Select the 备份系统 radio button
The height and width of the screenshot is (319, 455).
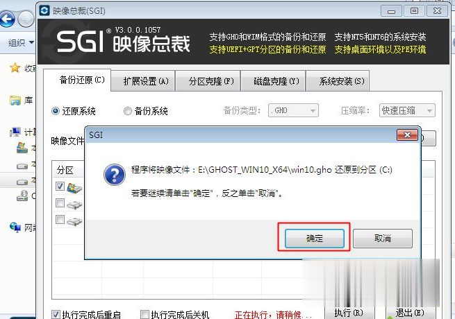128,111
